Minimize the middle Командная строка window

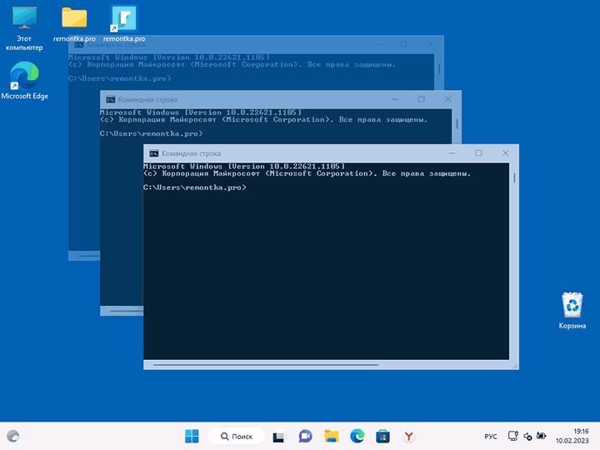point(395,99)
